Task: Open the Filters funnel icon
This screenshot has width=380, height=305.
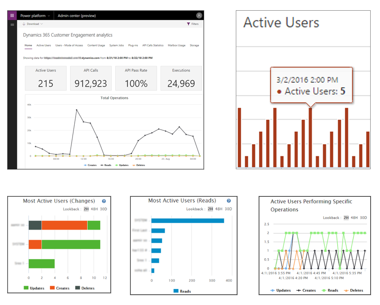Action: pos(188,24)
